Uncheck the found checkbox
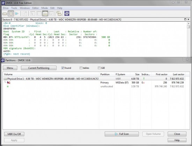 pyautogui.click(x=63, y=68)
